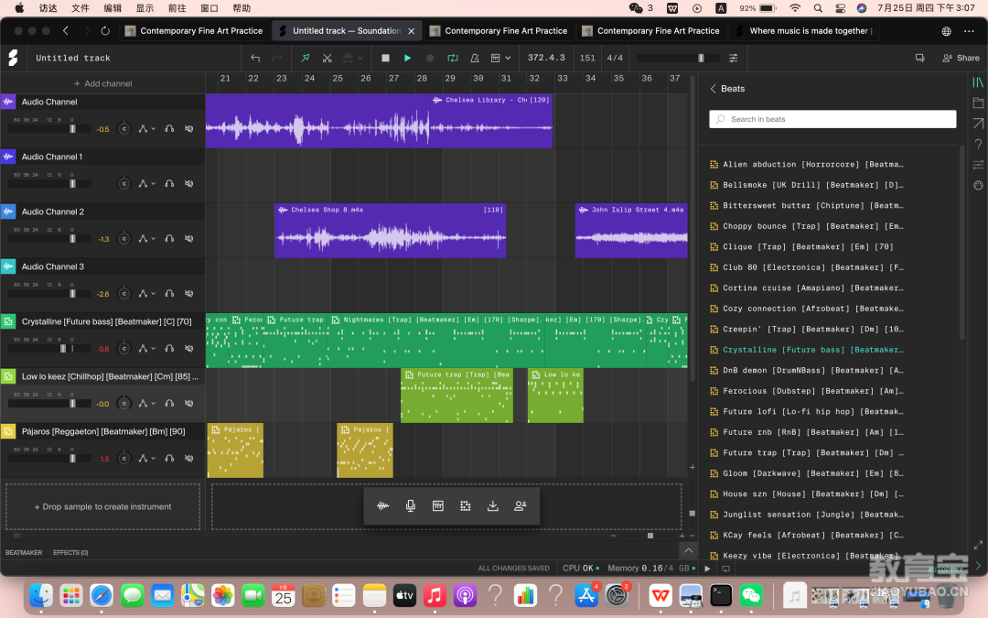This screenshot has width=988, height=618.
Task: Click the import download icon in bottom toolbar
Action: (x=493, y=505)
